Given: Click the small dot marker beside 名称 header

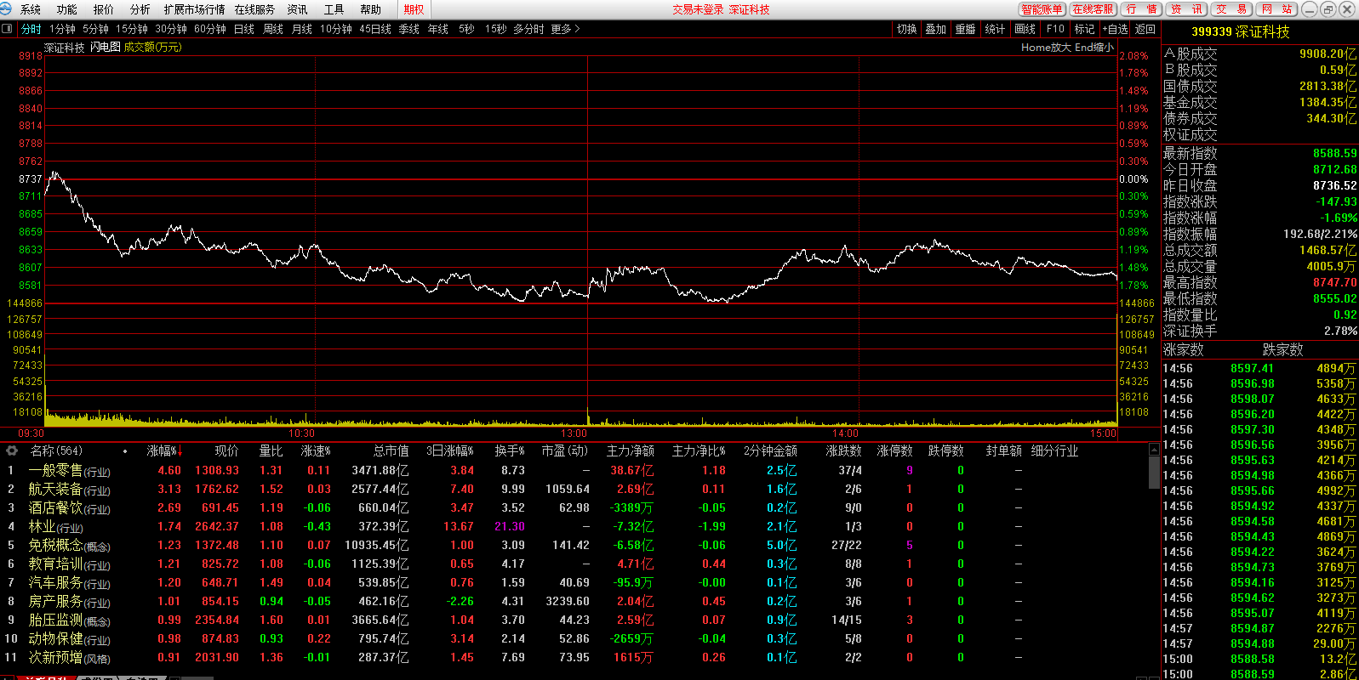Looking at the screenshot, I should pos(125,451).
